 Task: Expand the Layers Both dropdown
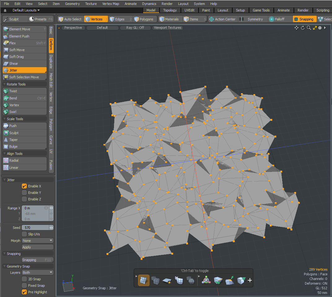point(37,273)
